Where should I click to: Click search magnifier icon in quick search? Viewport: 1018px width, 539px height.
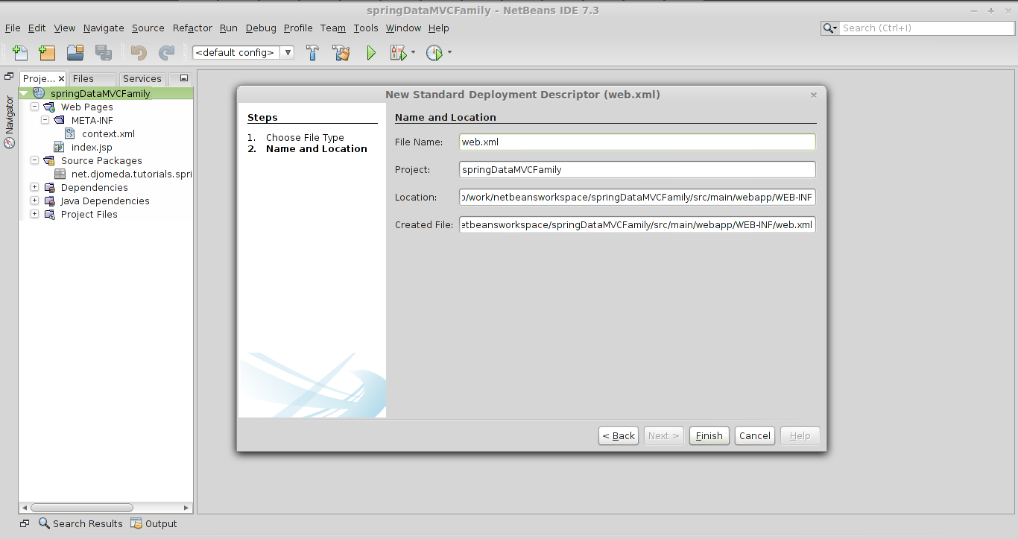click(x=829, y=28)
